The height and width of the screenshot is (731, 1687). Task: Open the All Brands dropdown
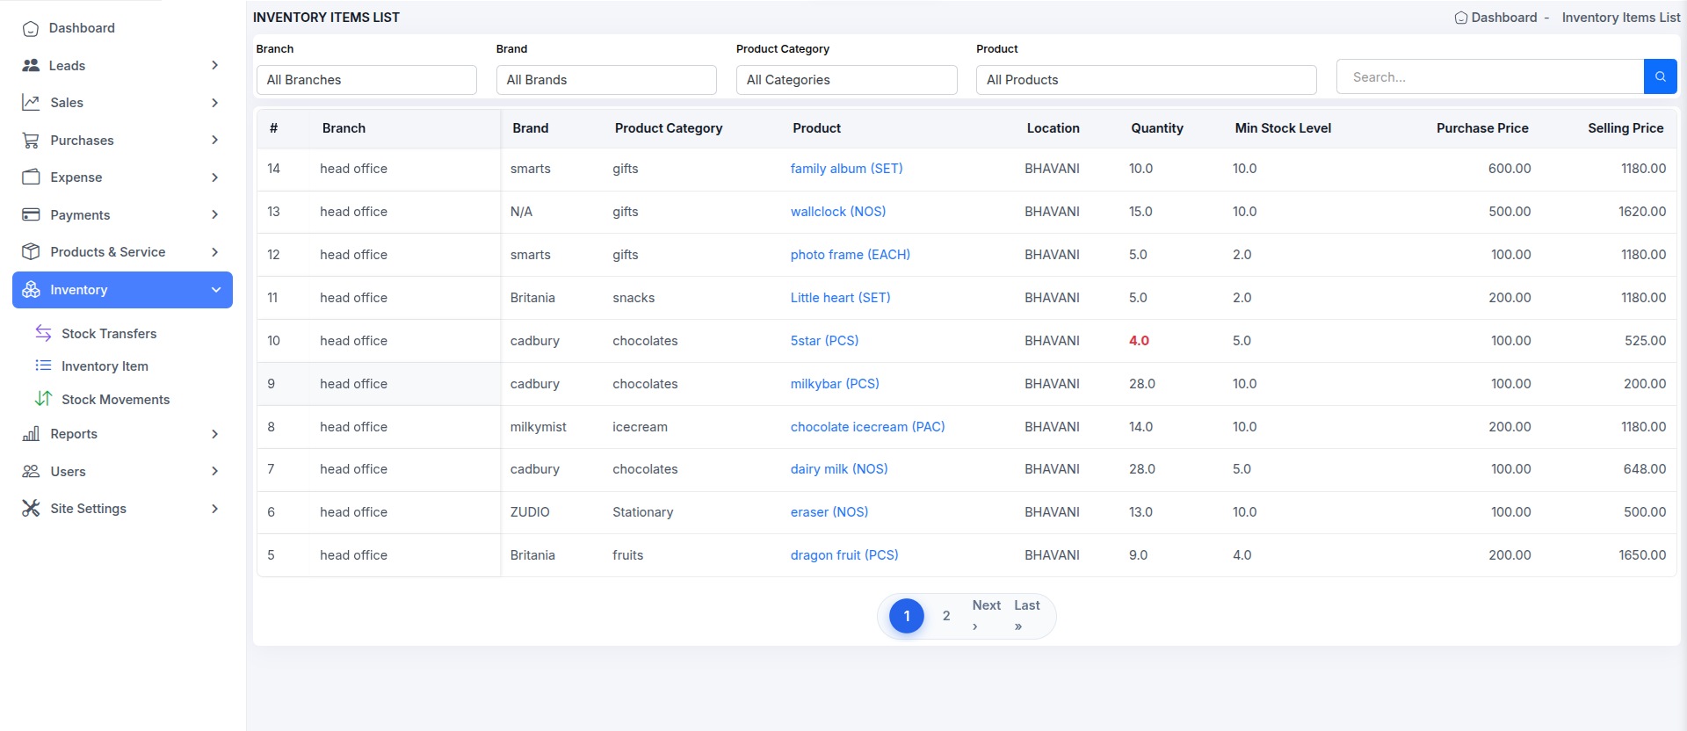[x=605, y=80]
